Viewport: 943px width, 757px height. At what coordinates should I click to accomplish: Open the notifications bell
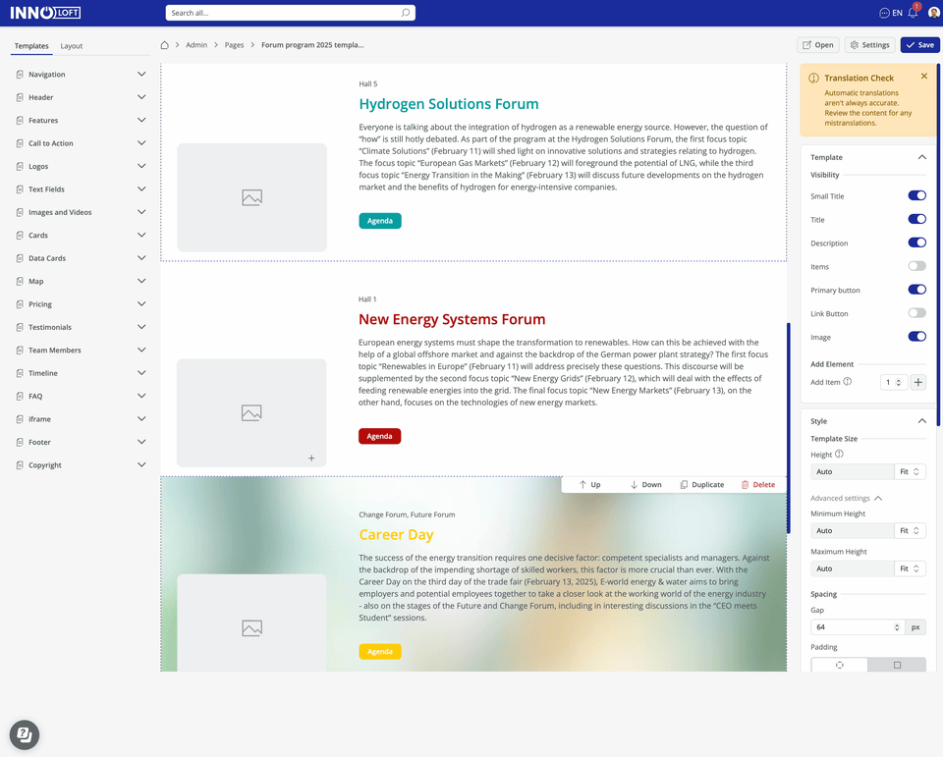(x=913, y=13)
